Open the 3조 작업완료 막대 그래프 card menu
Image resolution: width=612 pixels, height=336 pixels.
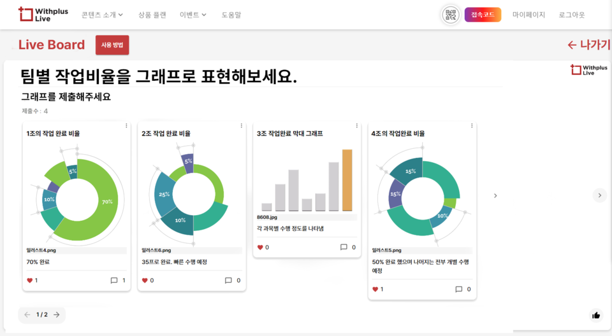pyautogui.click(x=356, y=125)
